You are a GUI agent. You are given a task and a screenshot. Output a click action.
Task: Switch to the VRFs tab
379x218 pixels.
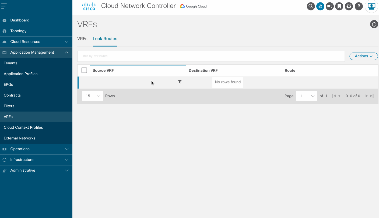tap(82, 39)
